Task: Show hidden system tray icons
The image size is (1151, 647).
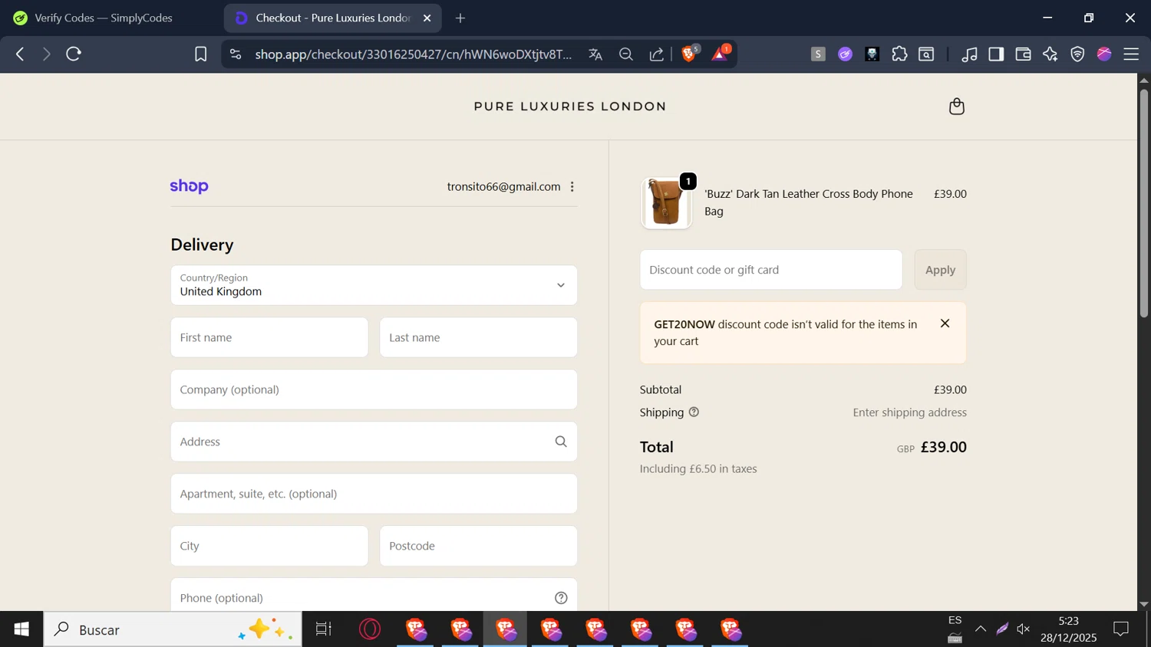Action: 981,629
